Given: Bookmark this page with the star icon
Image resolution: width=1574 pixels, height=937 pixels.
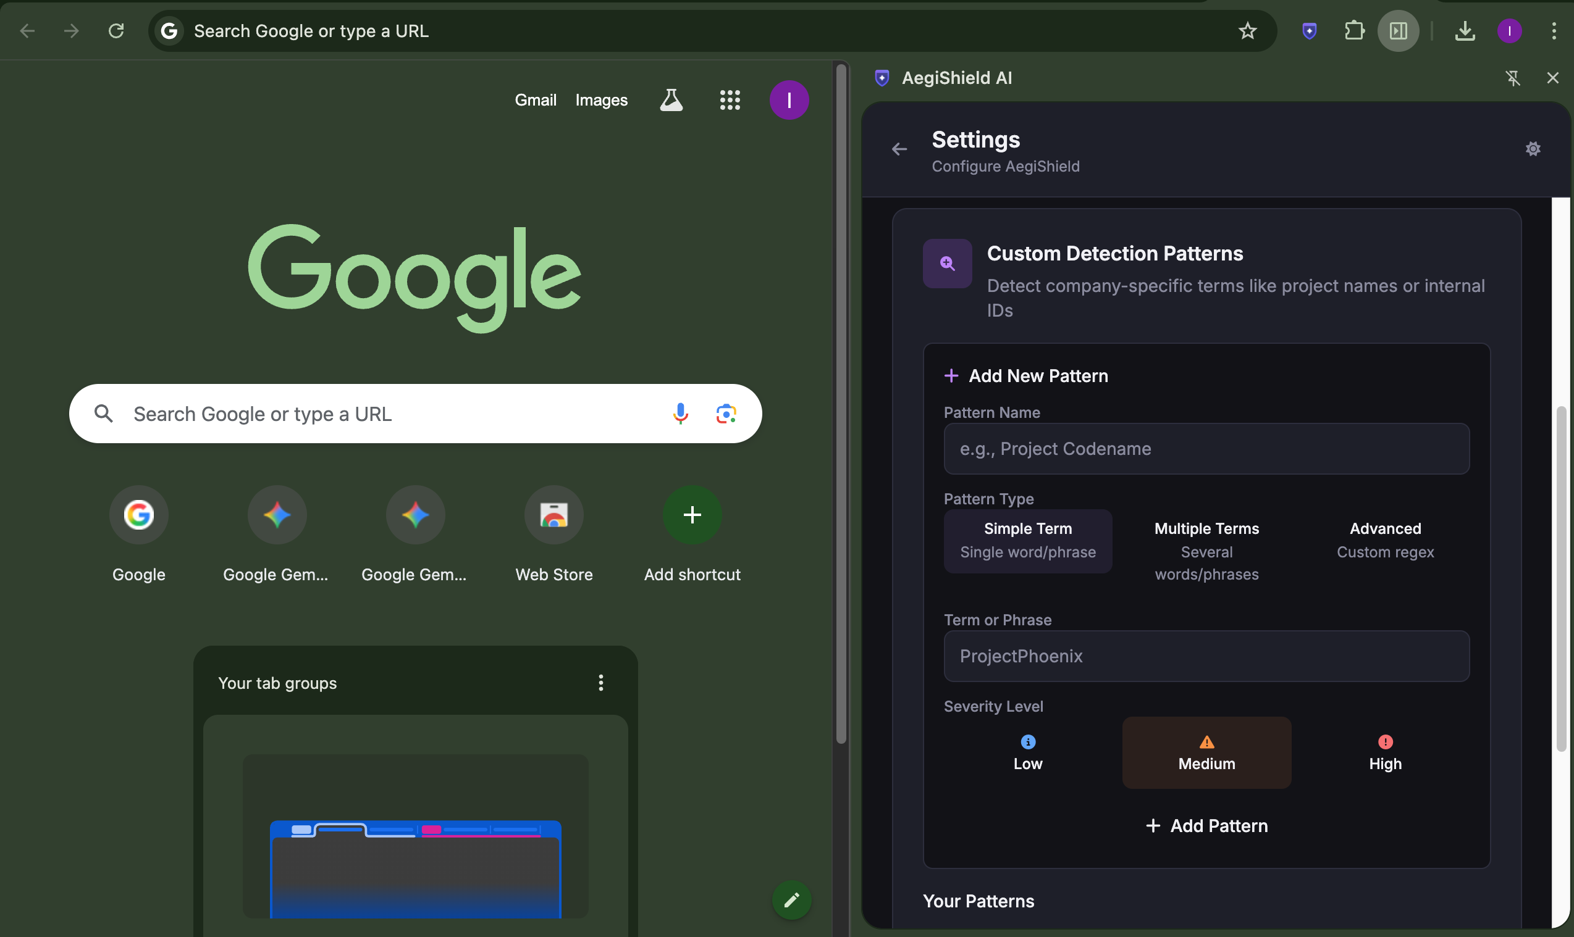Looking at the screenshot, I should (x=1247, y=30).
